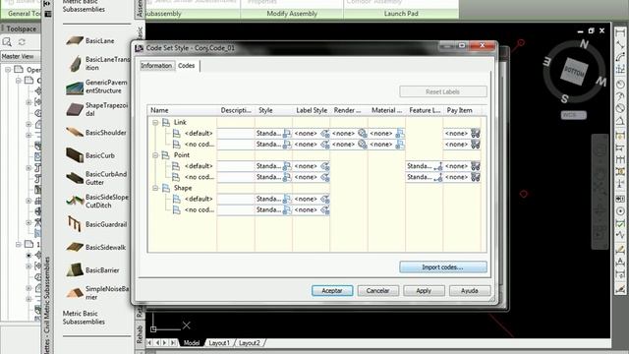Go to first layout tab arrow

[149, 343]
